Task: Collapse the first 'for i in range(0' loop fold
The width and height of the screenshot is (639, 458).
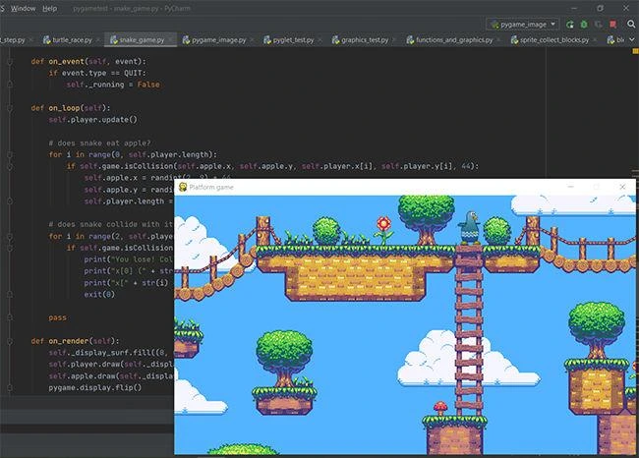Action: (10, 155)
